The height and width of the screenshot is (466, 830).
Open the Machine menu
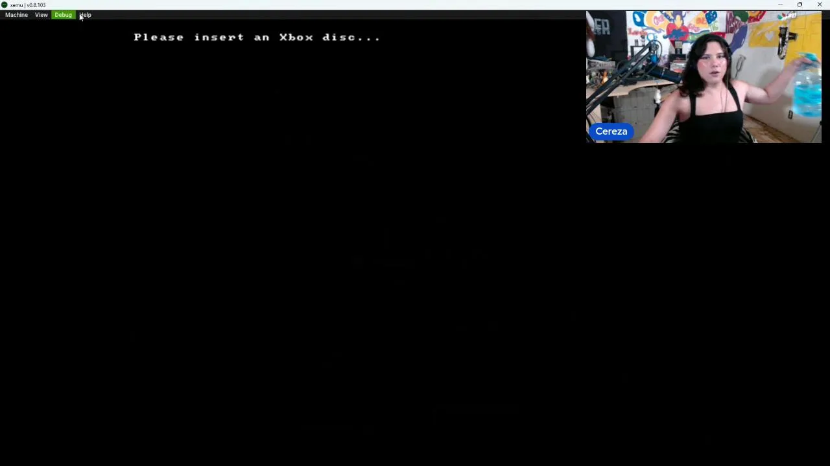16,15
